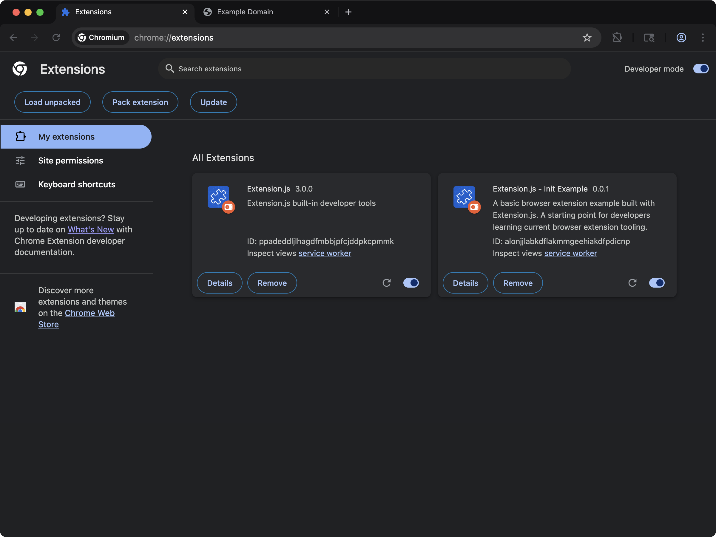Click the Update button
The image size is (716, 537).
point(213,102)
